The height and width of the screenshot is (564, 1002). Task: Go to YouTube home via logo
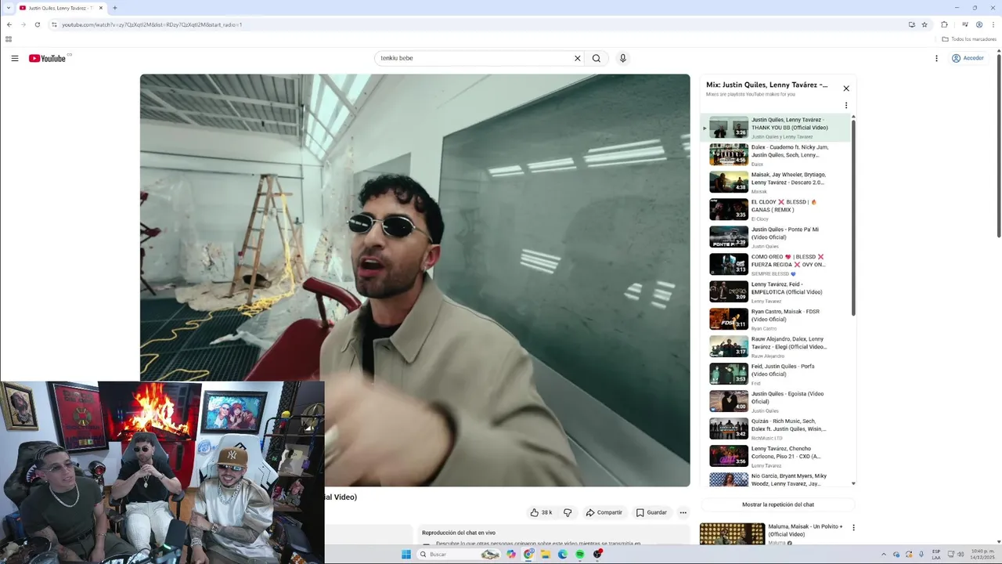(x=49, y=58)
